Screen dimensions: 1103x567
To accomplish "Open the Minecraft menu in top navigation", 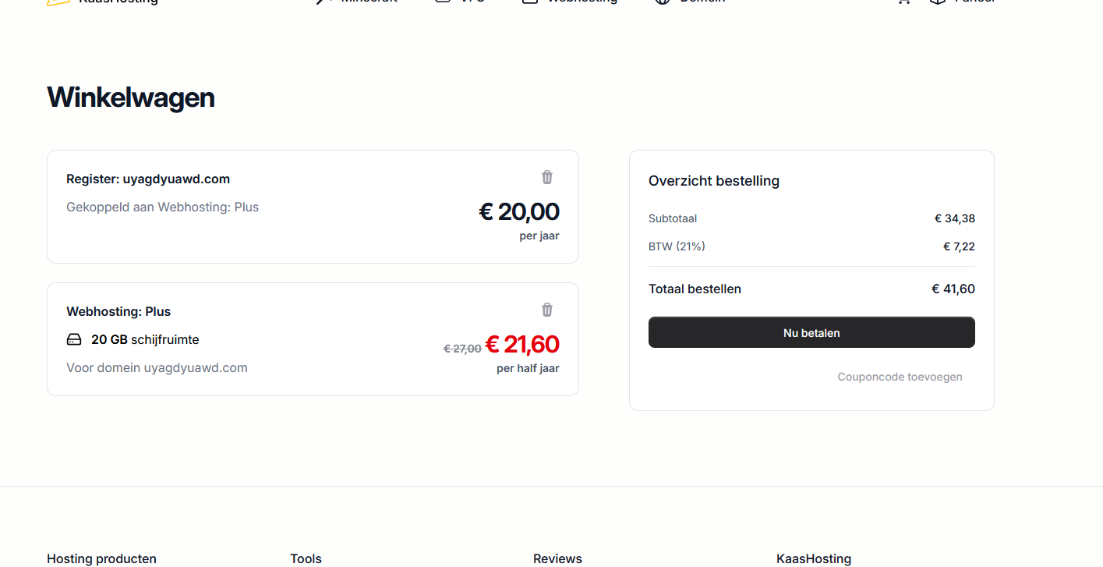I will tap(357, 2).
